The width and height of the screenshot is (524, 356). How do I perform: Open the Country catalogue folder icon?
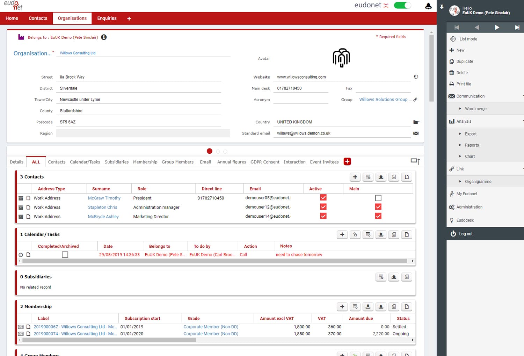(416, 122)
